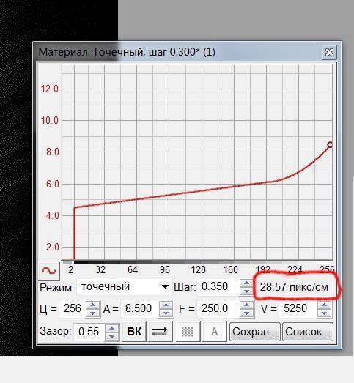
Task: Click the Шаг value field 0.350
Action: (218, 287)
